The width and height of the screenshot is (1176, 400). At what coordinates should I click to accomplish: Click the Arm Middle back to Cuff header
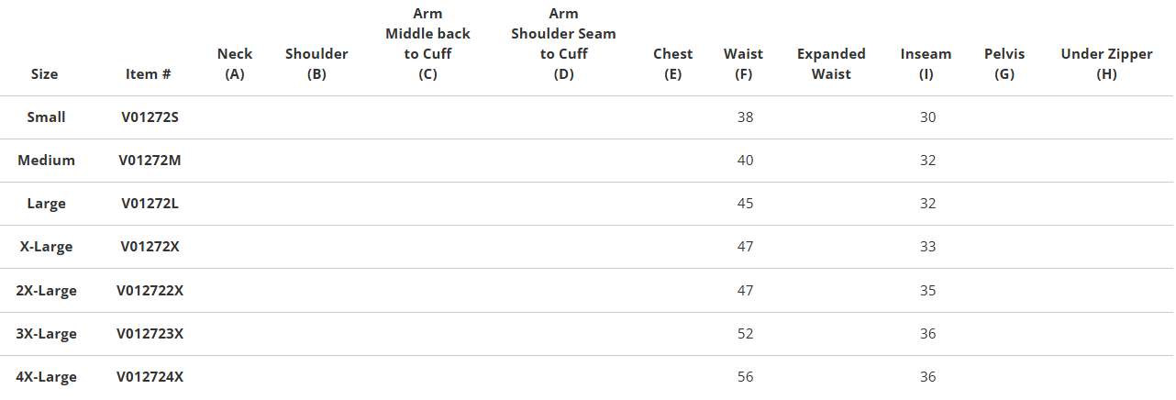click(x=427, y=43)
